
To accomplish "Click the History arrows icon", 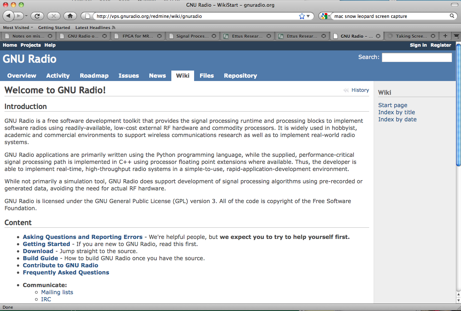I will click(346, 90).
